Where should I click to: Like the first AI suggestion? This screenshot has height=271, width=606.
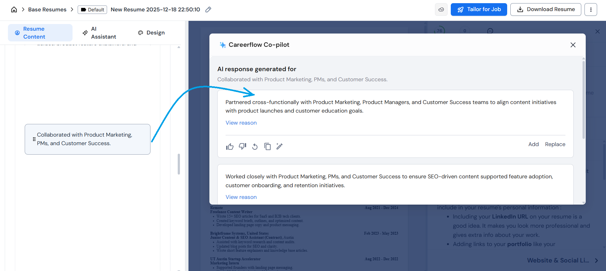point(230,146)
